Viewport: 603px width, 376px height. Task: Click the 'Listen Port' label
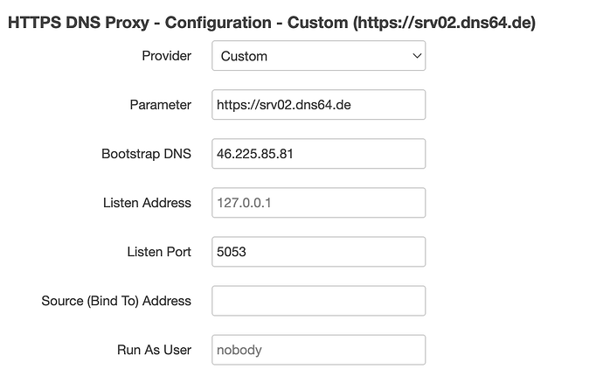pyautogui.click(x=159, y=252)
